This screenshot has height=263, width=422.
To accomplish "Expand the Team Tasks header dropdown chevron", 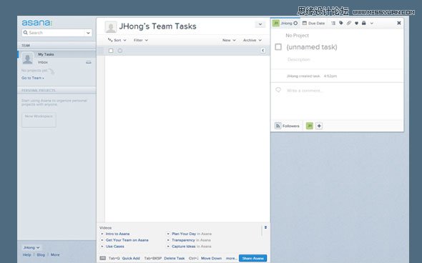I will [x=260, y=24].
